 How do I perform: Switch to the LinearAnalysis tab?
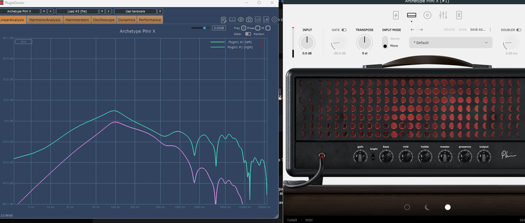12,20
